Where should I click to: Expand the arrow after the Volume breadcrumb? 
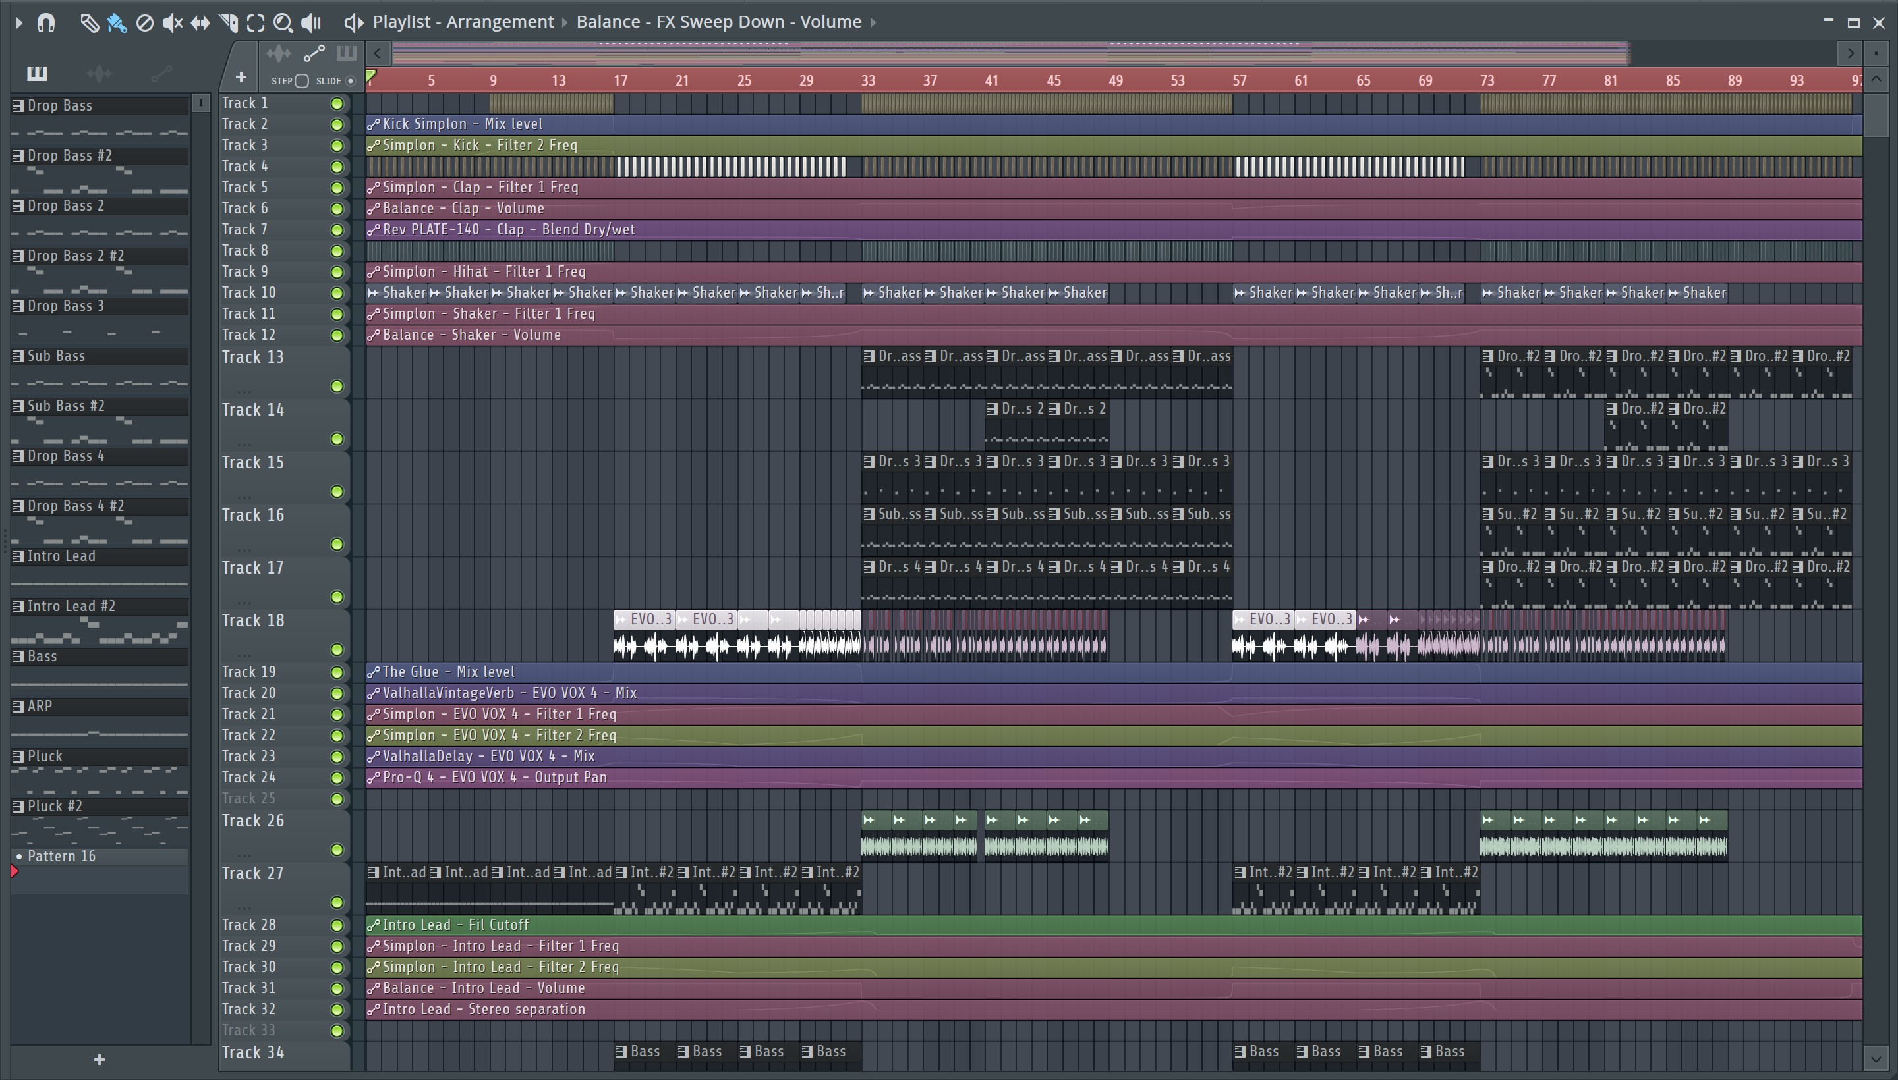click(x=874, y=22)
